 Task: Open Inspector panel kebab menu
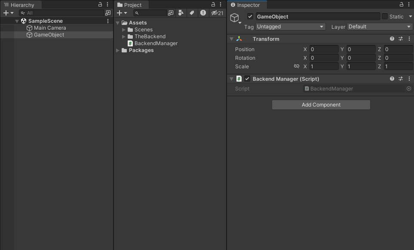point(409,4)
